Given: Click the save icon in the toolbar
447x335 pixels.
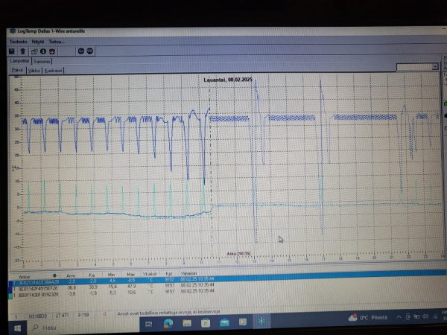Looking at the screenshot, I should click(13, 51).
